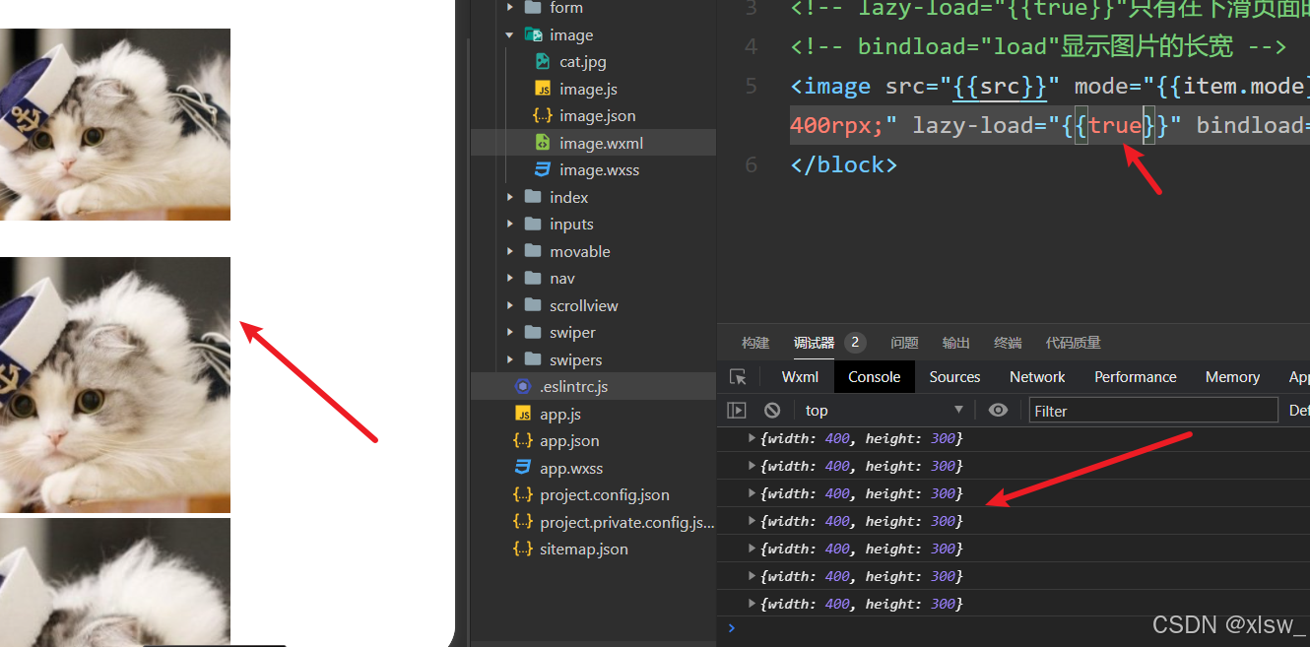1310x647 pixels.
Task: Open the app.wxss file
Action: (571, 469)
